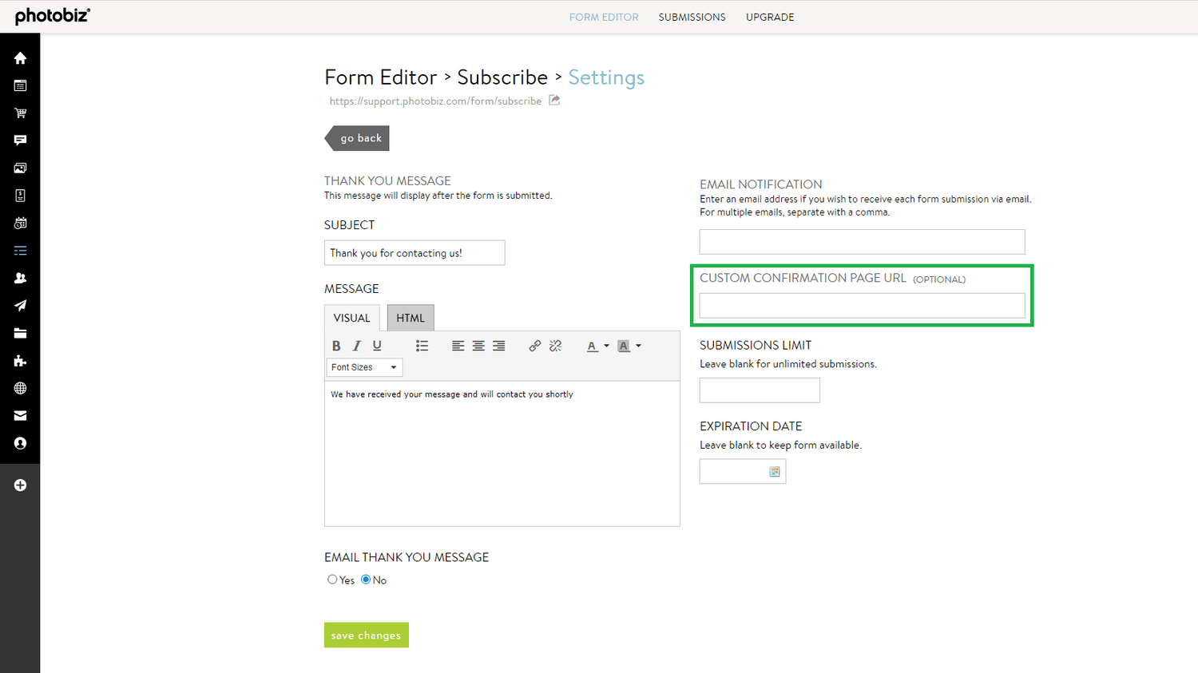This screenshot has width=1198, height=673.
Task: Open the Submissions menu at the top
Action: pyautogui.click(x=692, y=17)
